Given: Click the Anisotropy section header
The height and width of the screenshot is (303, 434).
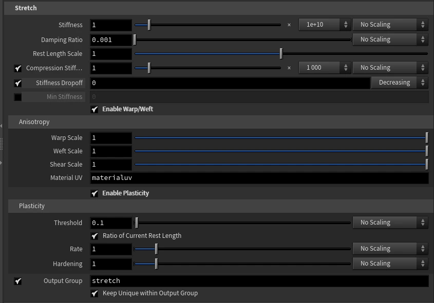Looking at the screenshot, I should (x=221, y=122).
